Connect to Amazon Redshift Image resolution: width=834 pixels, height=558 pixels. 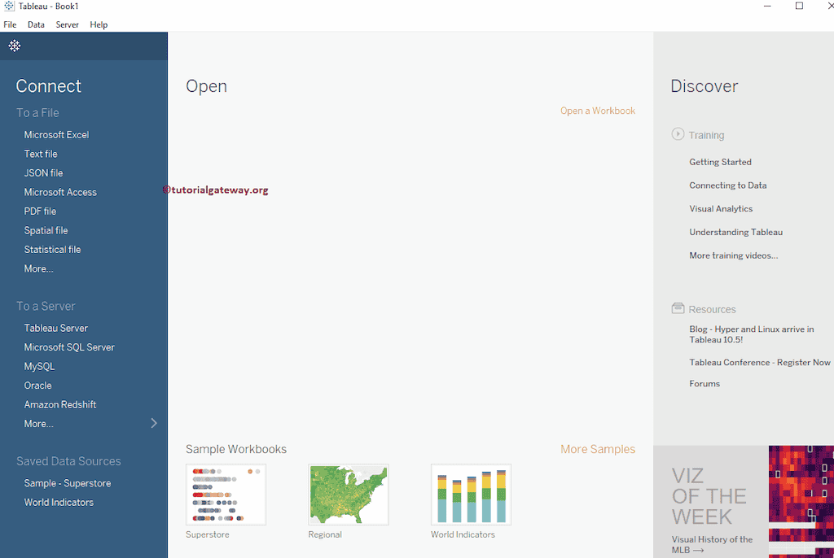coord(60,404)
